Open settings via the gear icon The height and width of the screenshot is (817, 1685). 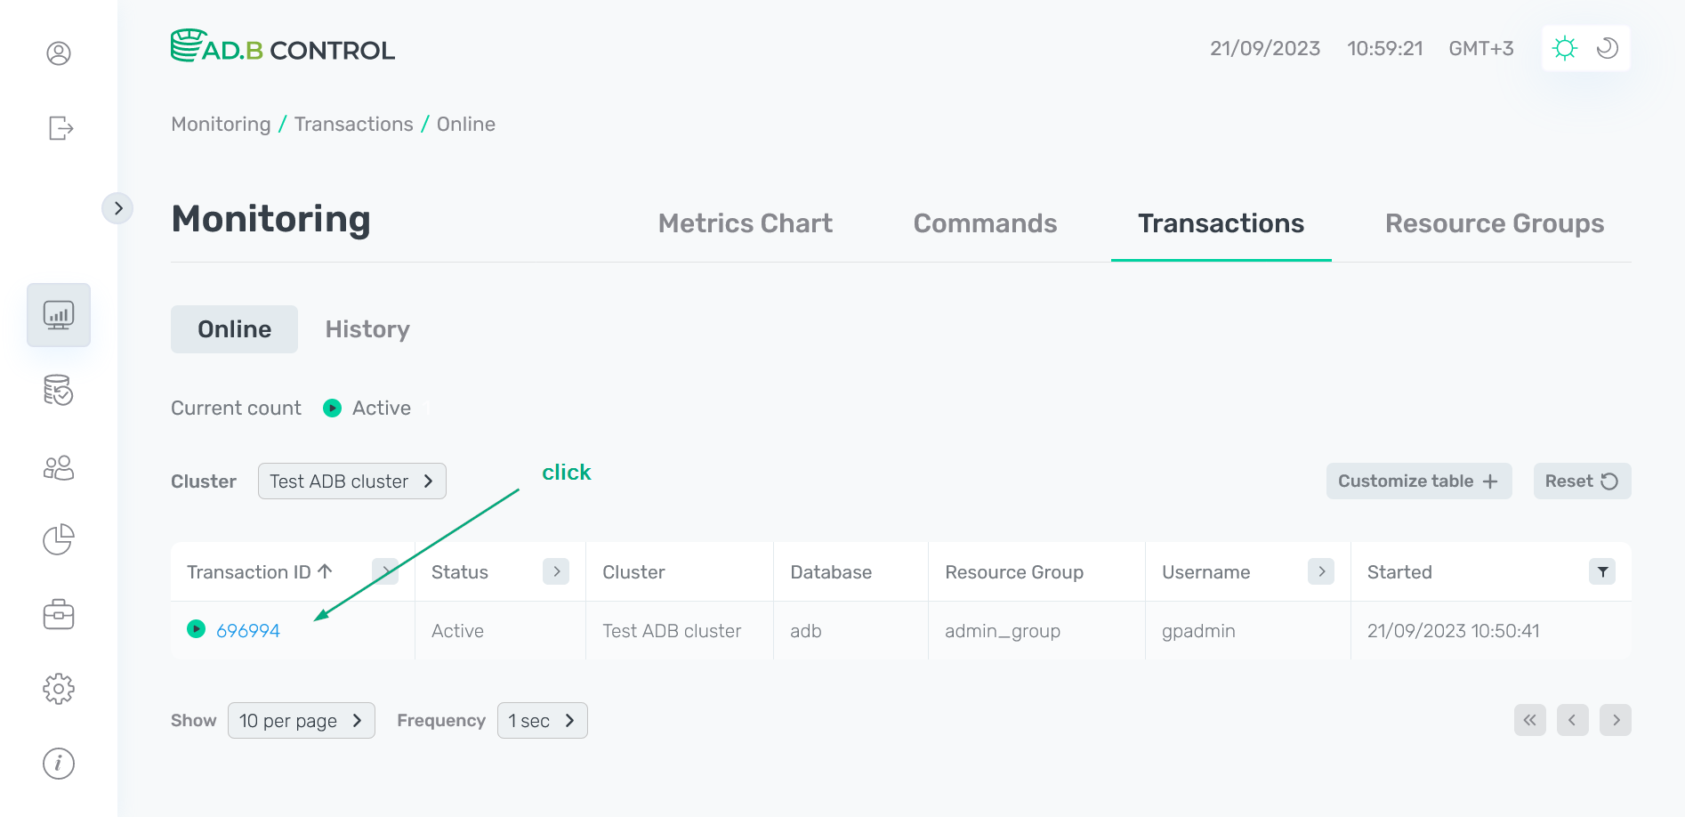point(58,688)
